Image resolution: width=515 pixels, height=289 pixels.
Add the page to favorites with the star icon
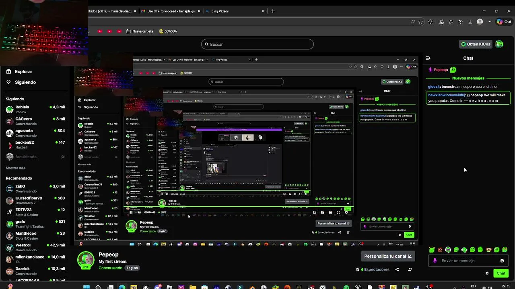pos(420,22)
